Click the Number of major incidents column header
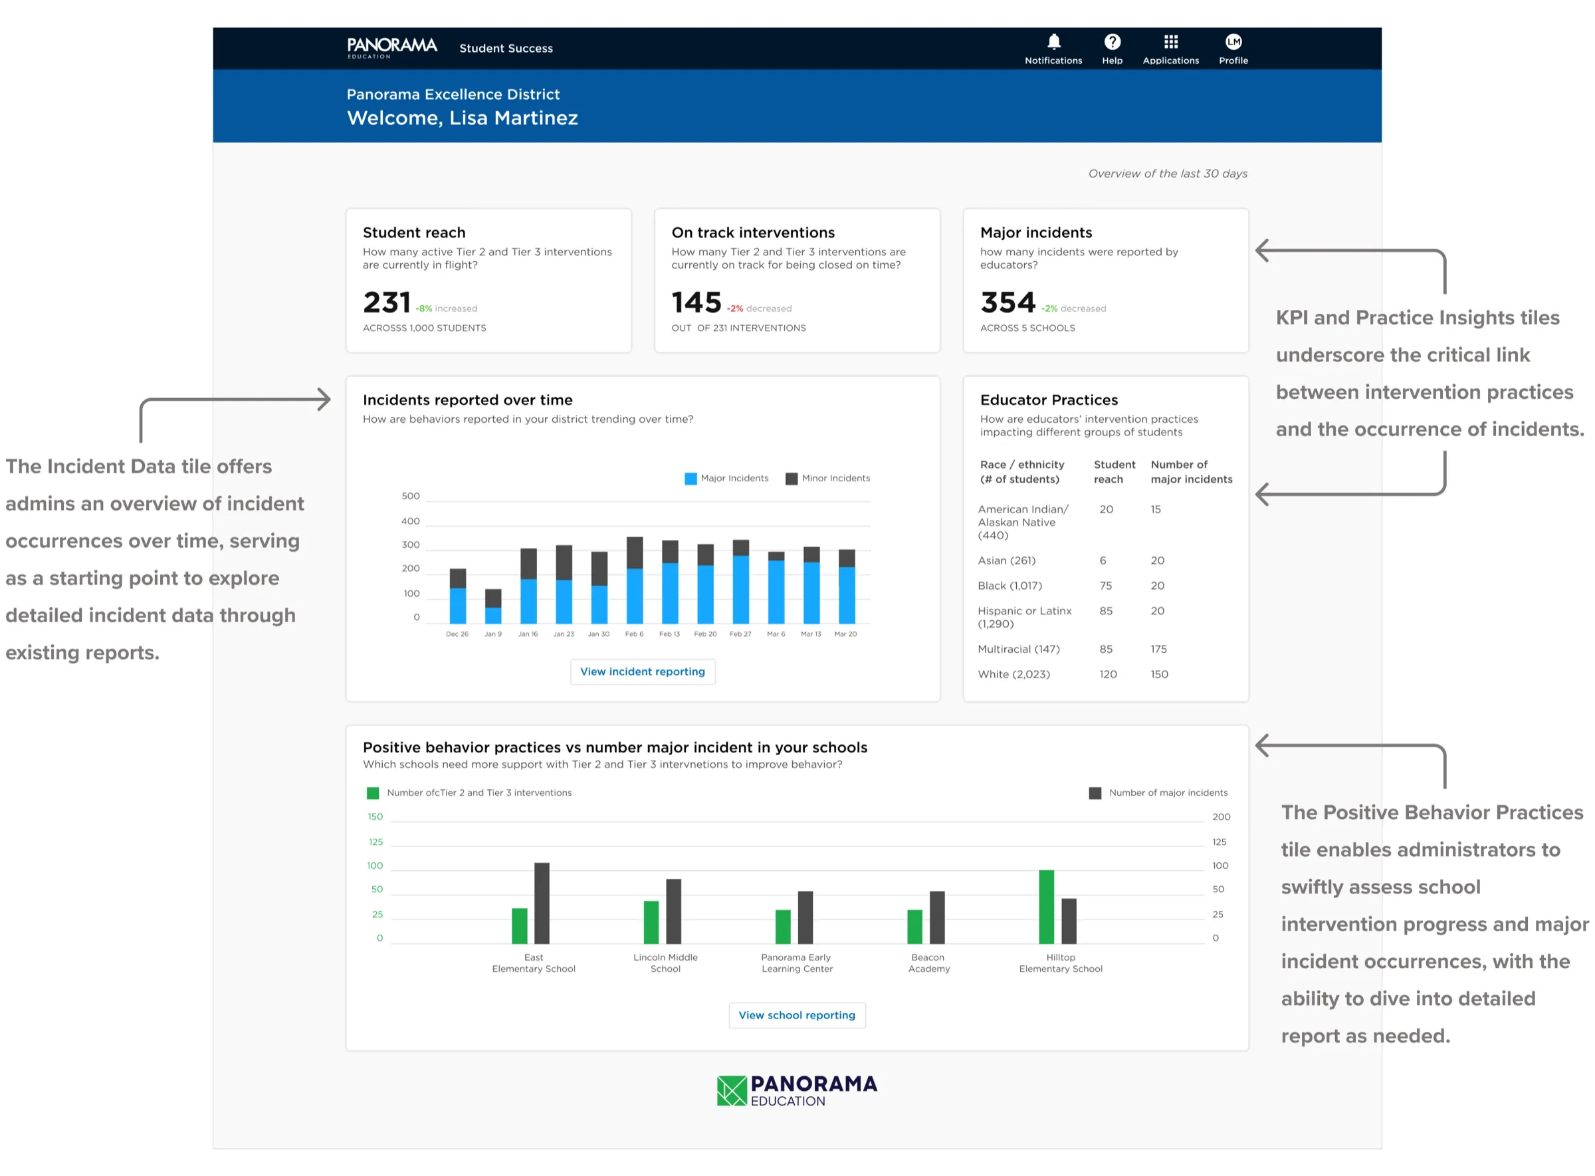Image resolution: width=1595 pixels, height=1176 pixels. point(1191,472)
